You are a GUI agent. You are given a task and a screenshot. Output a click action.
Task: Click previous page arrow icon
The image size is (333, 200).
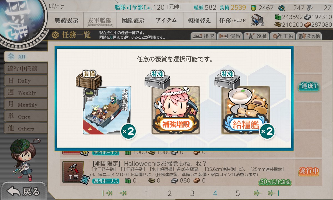(x=123, y=193)
